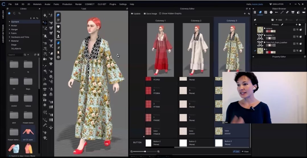Adjust the zoom slider below colorway list
The width and height of the screenshot is (307, 158).
pyautogui.click(x=145, y=151)
